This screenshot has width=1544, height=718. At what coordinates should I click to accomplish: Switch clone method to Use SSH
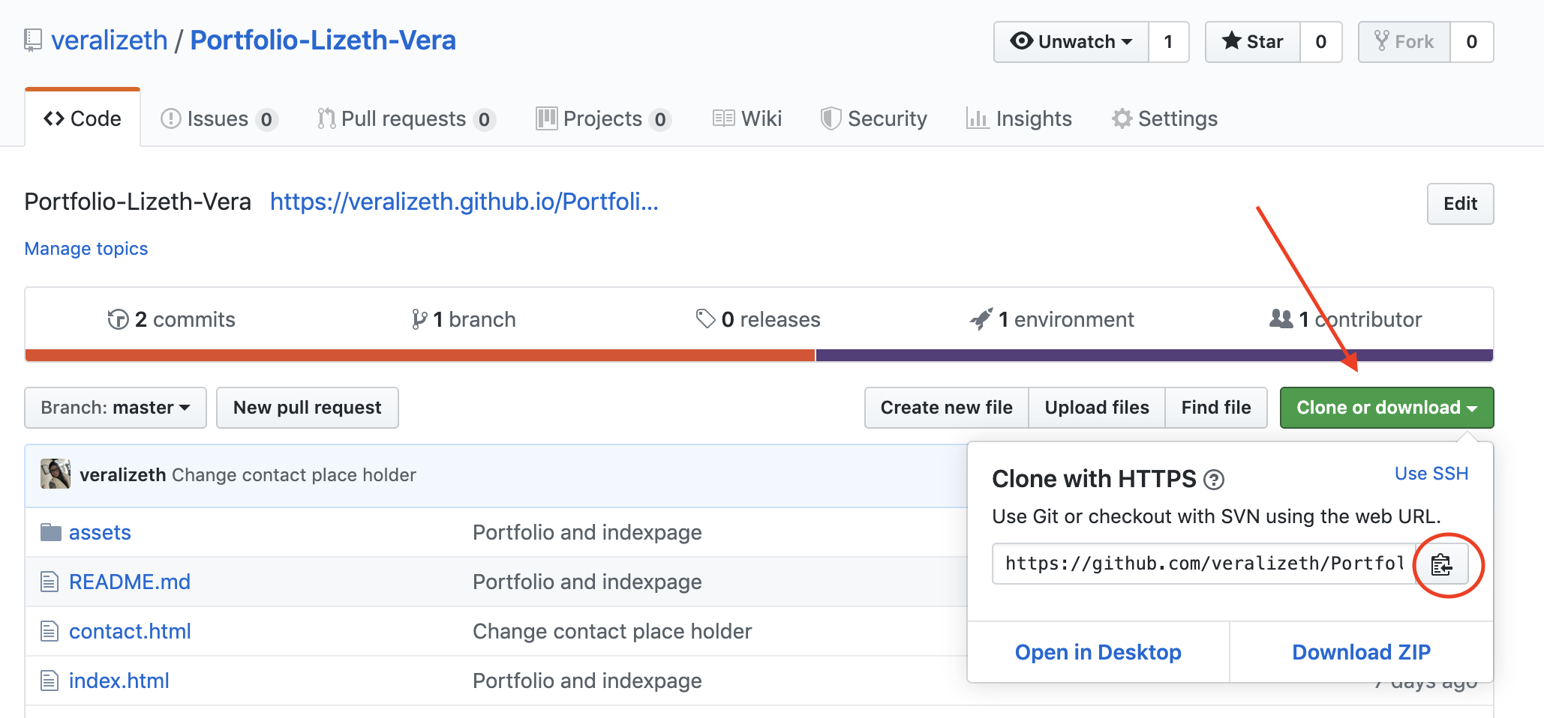point(1431,474)
